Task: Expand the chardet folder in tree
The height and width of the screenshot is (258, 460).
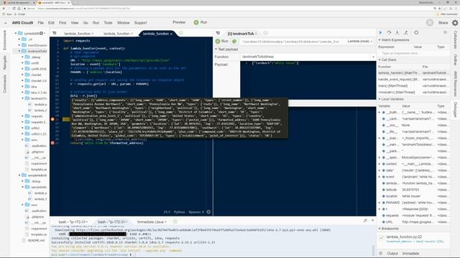Action: coord(22,75)
